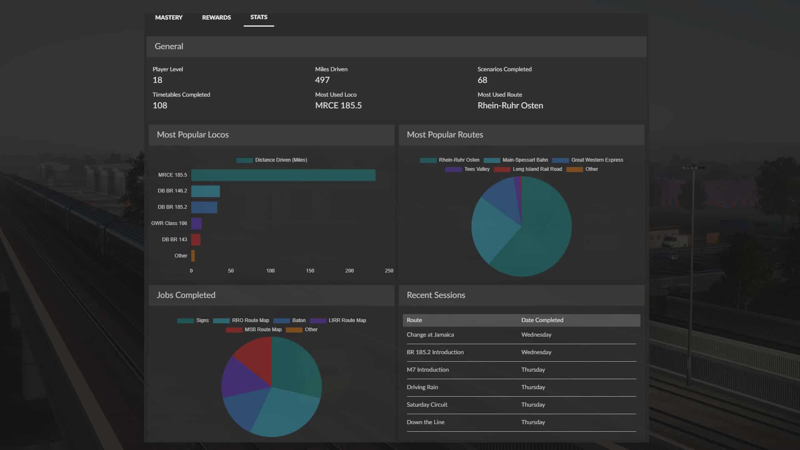Toggle Great Western Express legend swatch

560,160
